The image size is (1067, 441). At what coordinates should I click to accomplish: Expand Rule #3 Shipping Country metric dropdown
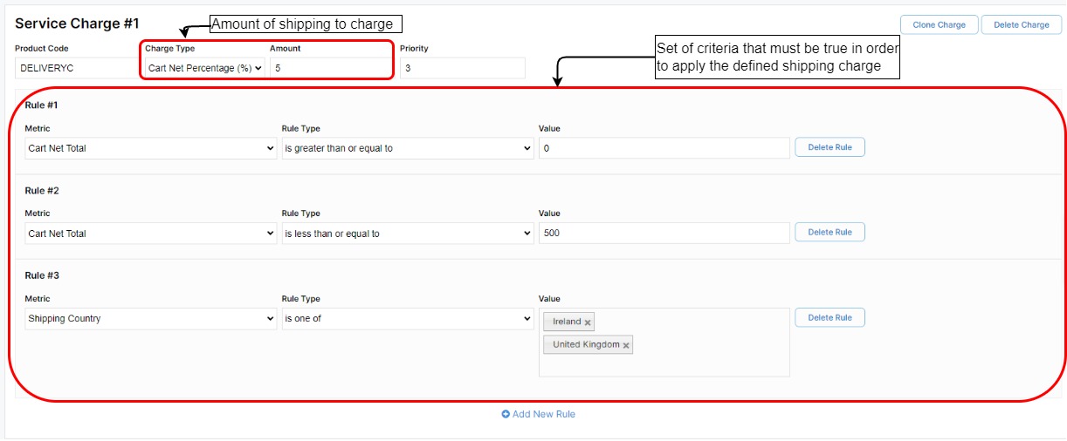coord(151,319)
